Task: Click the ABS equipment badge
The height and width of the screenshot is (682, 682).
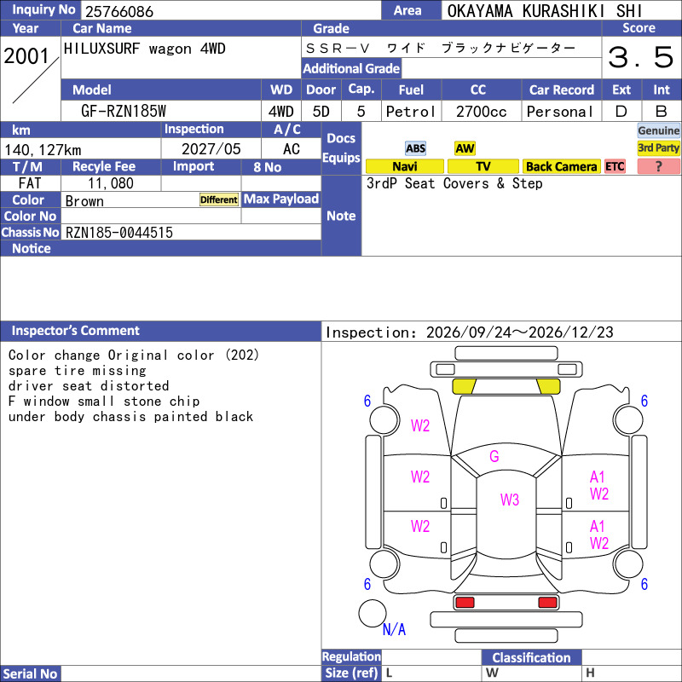Action: pyautogui.click(x=415, y=148)
